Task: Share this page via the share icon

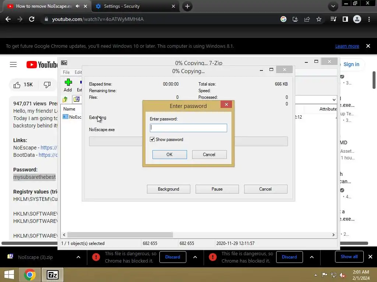Action: [x=307, y=19]
